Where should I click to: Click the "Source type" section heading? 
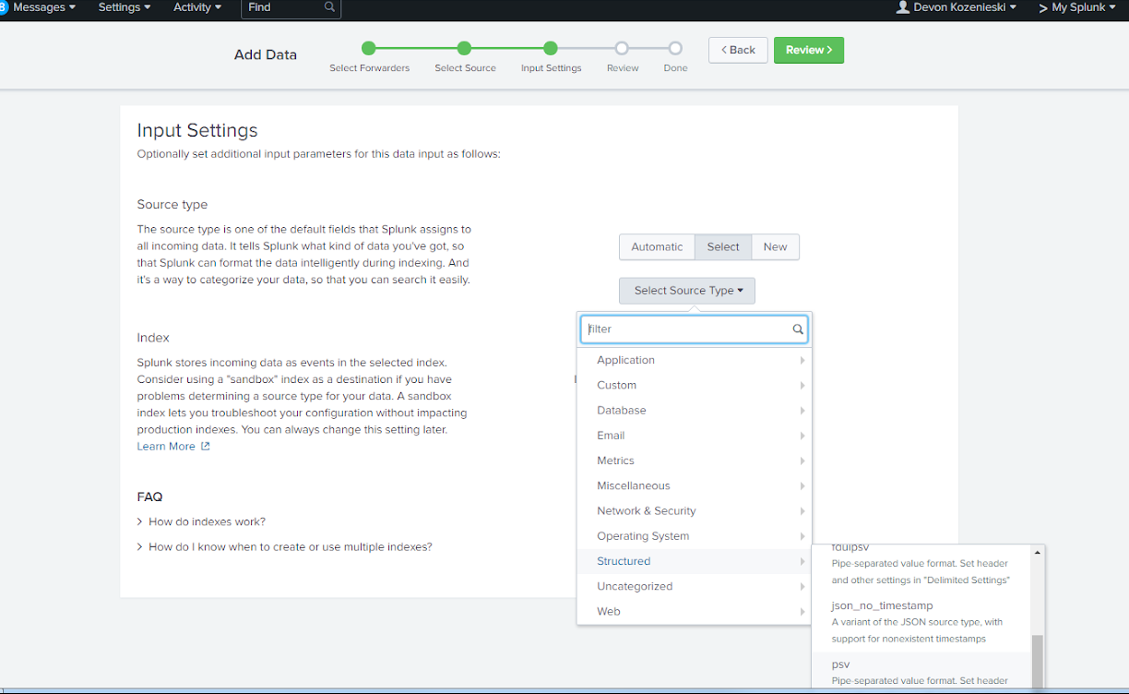[172, 205]
